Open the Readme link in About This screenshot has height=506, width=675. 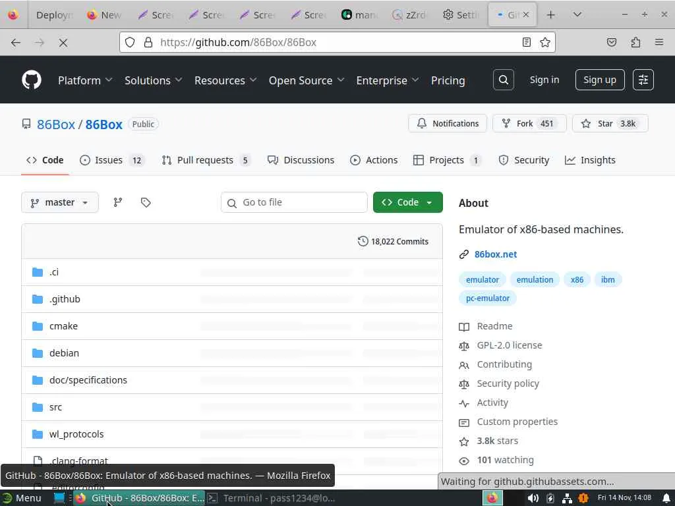click(x=494, y=326)
